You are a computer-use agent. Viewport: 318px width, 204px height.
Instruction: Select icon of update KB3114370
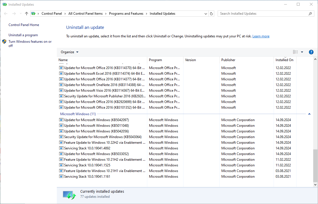click(61, 68)
